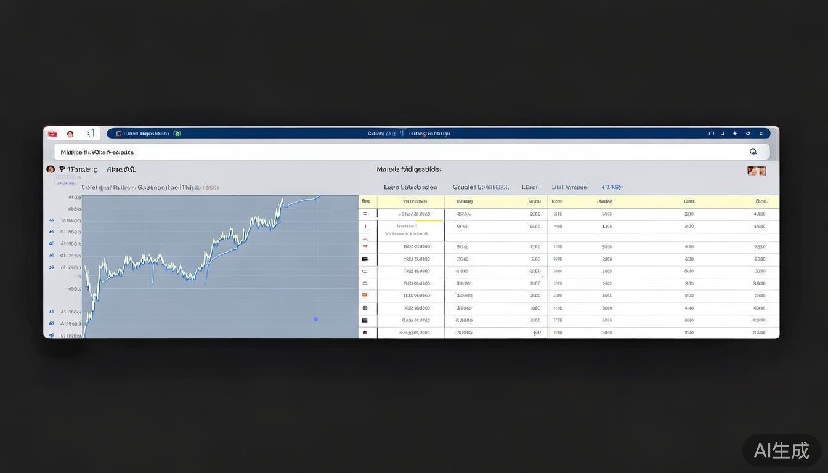Click the red icon in the window's top-left corner
This screenshot has height=473, width=828.
[x=52, y=134]
